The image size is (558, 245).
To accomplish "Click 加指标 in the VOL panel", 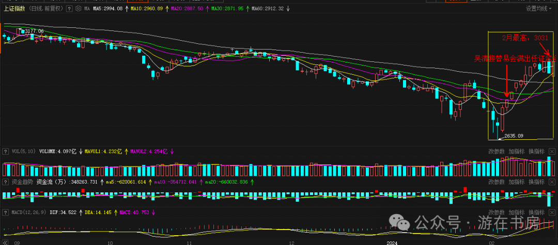I will coord(516,151).
